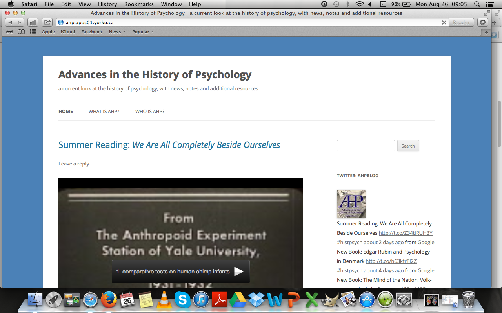The image size is (502, 313).
Task: Expand the Popular bookmarks folder
Action: tap(143, 32)
